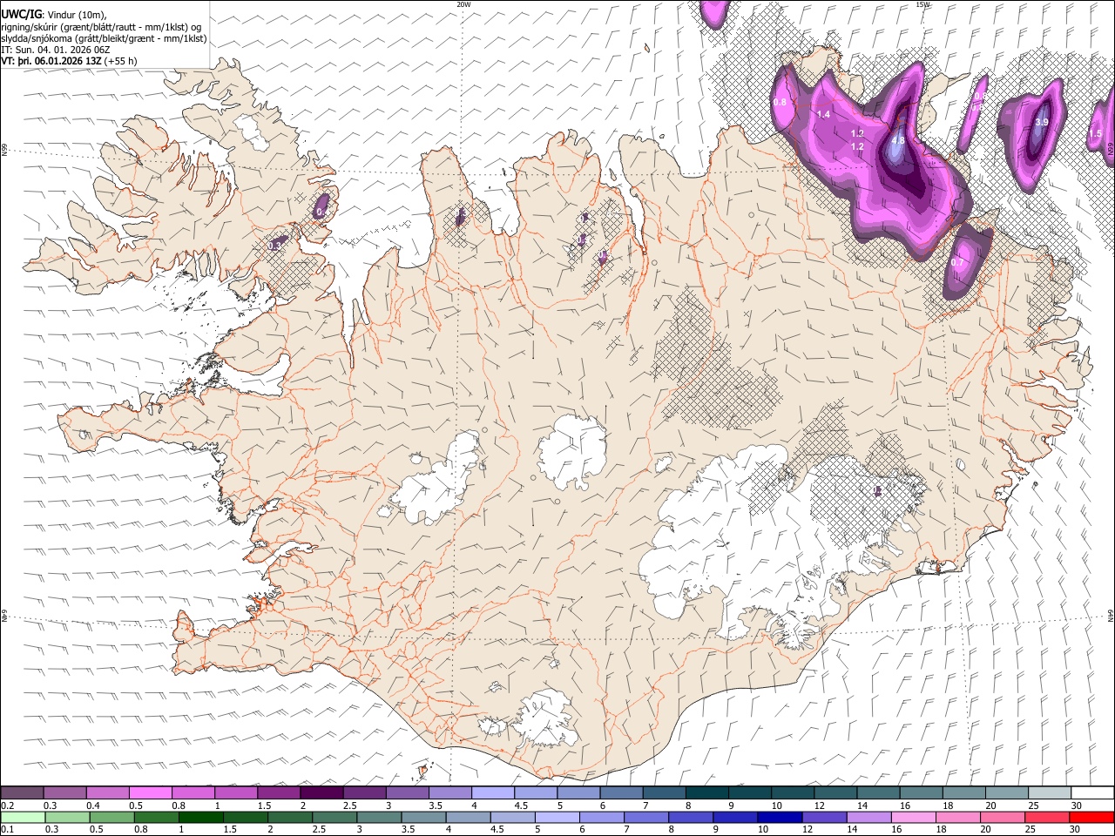This screenshot has height=836, width=1115.
Task: Click the '1.4' snowfall value label
Action: tap(823, 115)
